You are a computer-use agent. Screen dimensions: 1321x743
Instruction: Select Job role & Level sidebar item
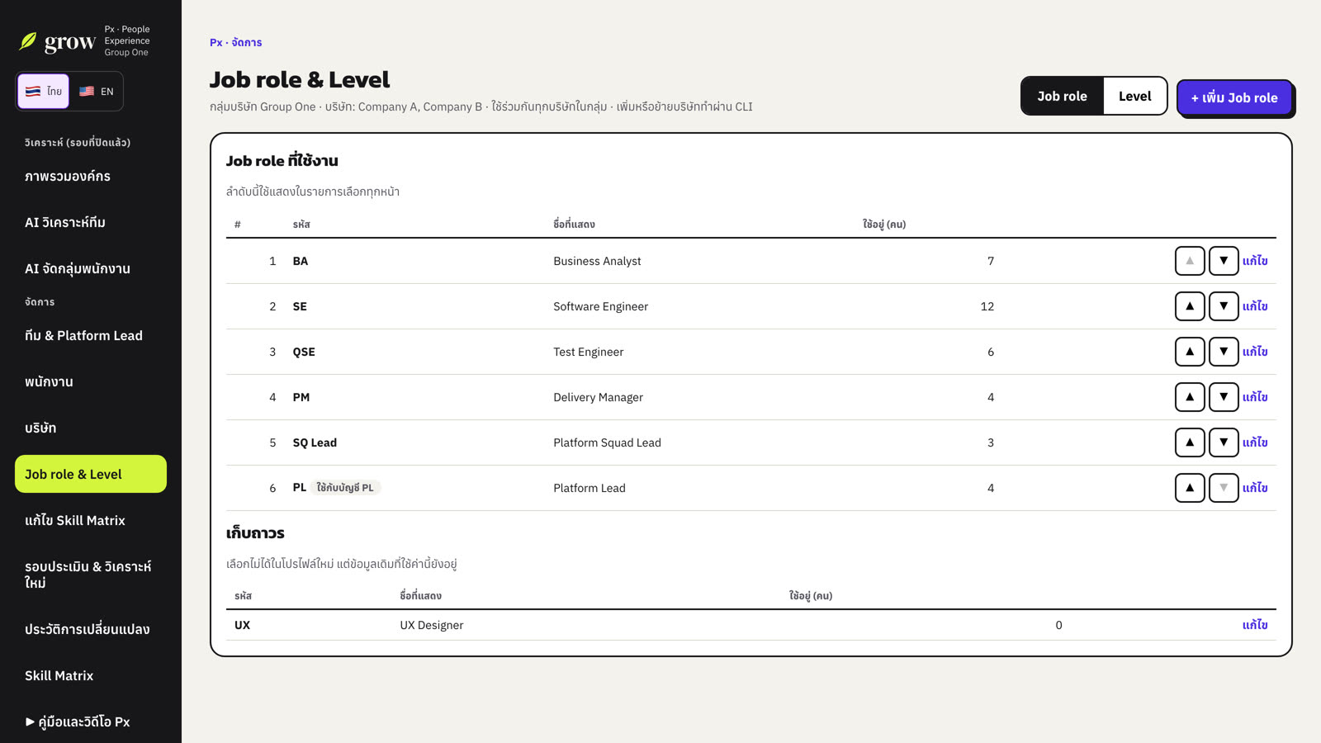[91, 474]
